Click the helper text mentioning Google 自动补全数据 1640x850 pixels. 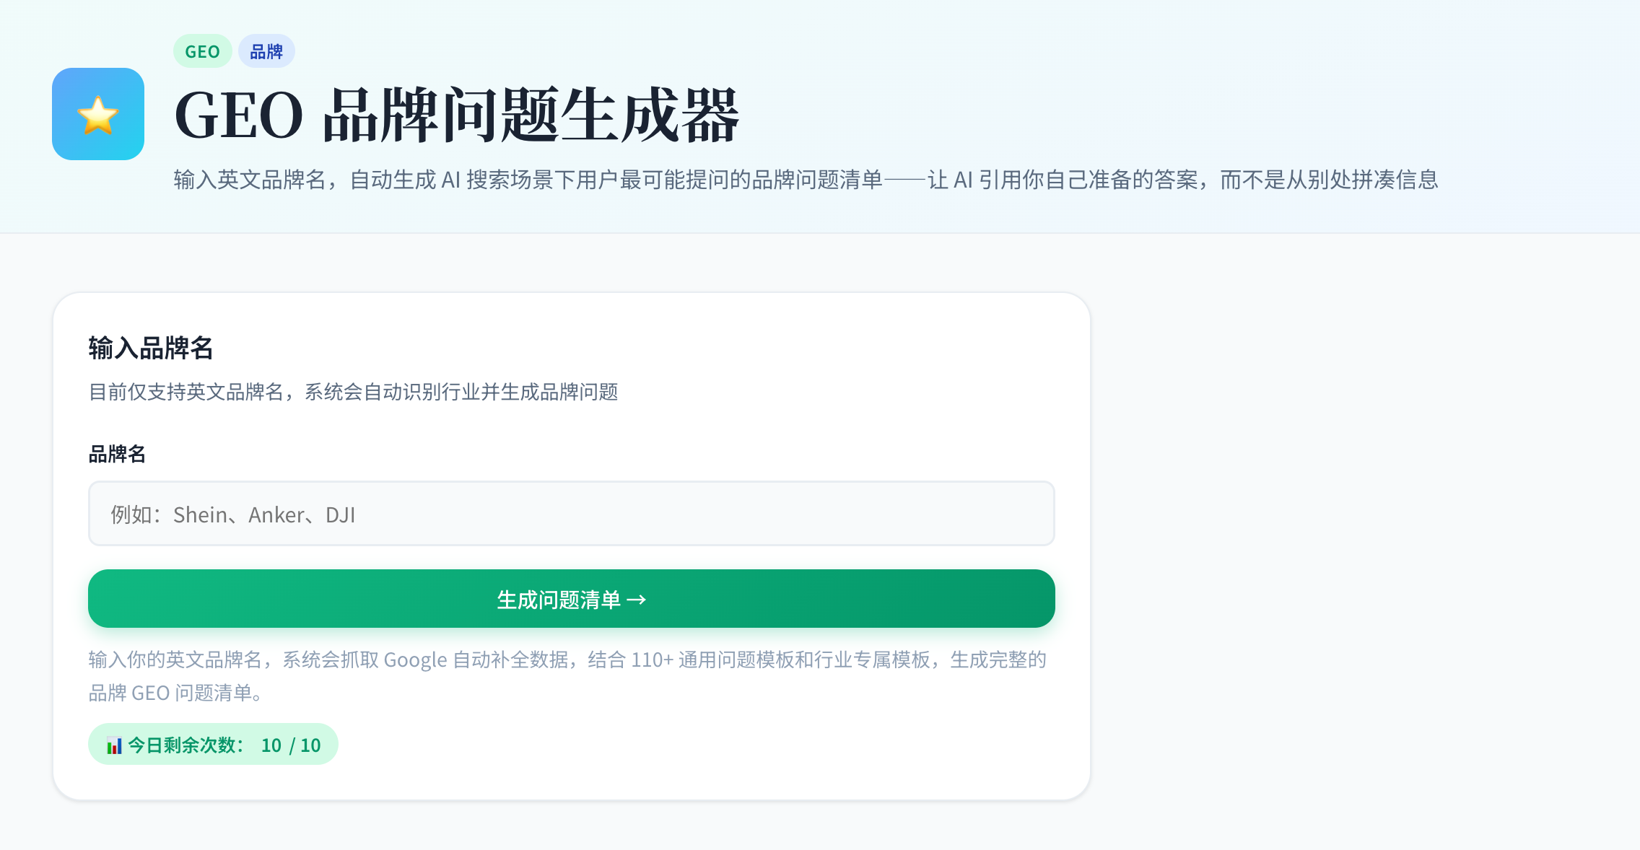tap(567, 660)
